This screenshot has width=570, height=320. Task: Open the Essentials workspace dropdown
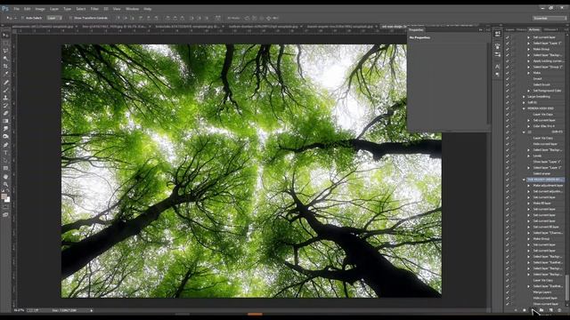coord(550,18)
